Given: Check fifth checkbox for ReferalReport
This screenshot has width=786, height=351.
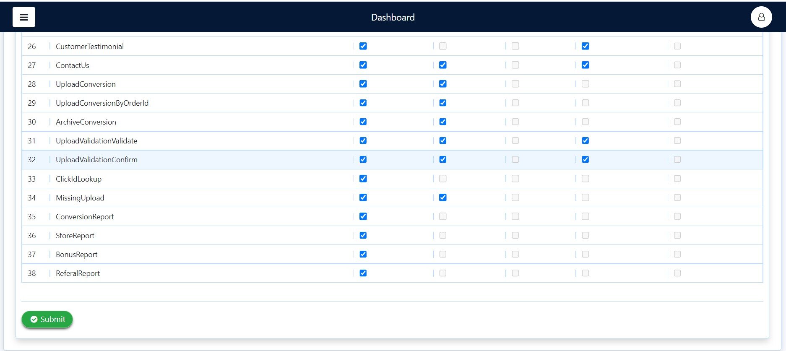Looking at the screenshot, I should coord(677,273).
